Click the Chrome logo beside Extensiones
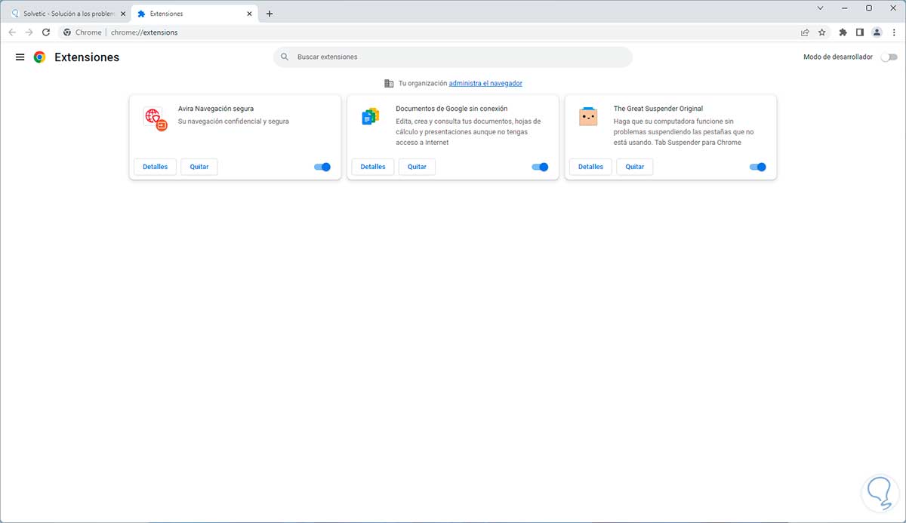Viewport: 906px width, 523px height. click(39, 57)
